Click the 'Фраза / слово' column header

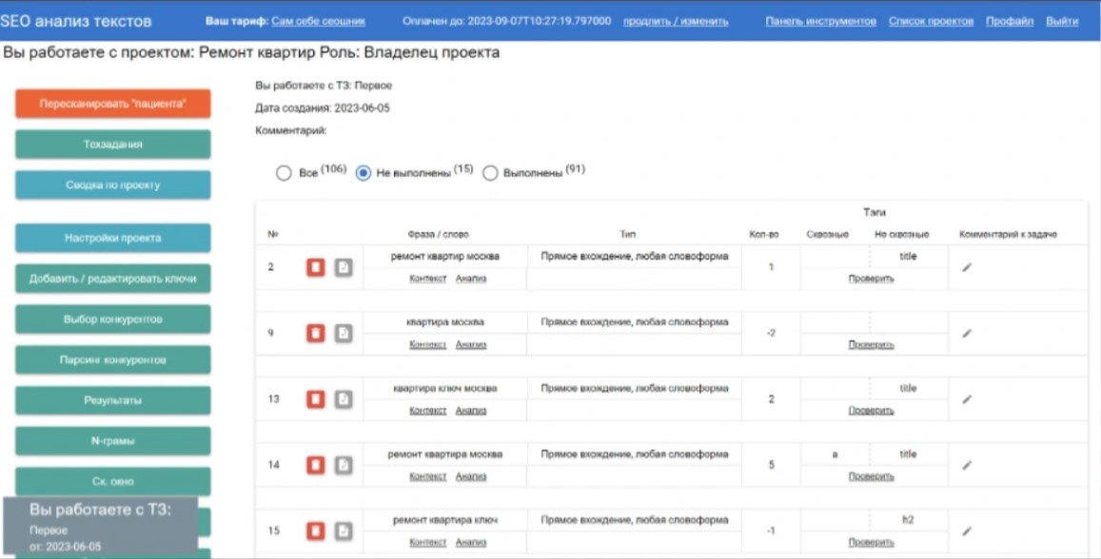(438, 234)
